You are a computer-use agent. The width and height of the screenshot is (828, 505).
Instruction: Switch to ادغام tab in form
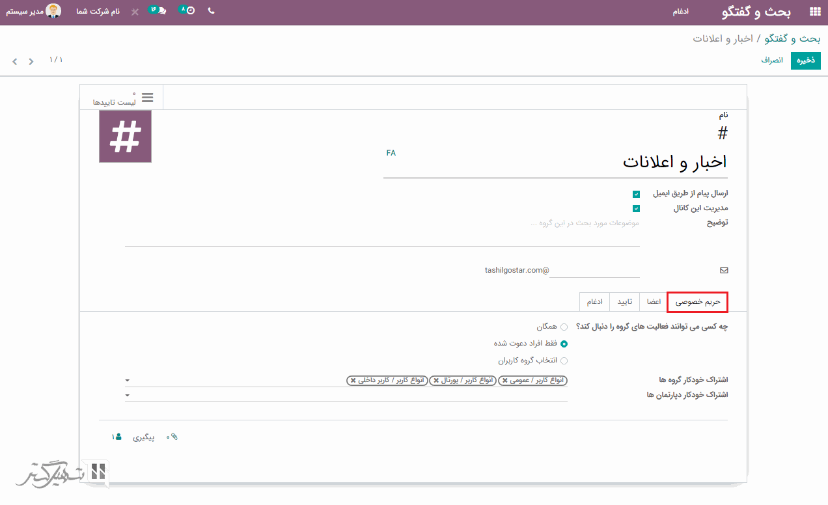594,302
